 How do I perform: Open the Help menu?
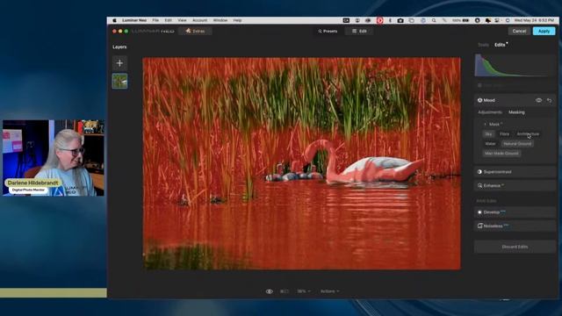[x=237, y=20]
